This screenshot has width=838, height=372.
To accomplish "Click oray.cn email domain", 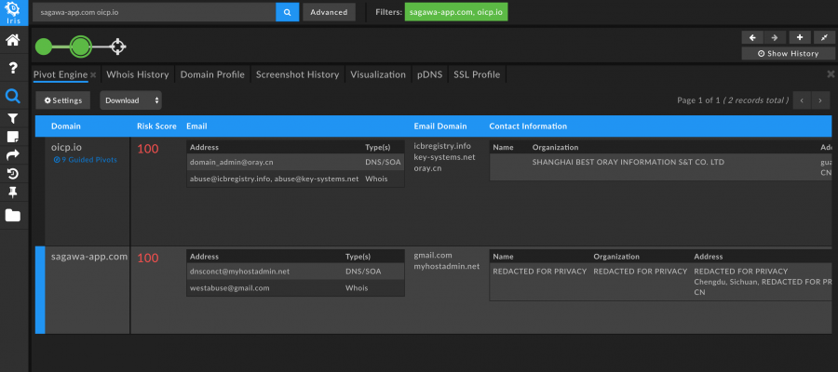I will coord(427,168).
